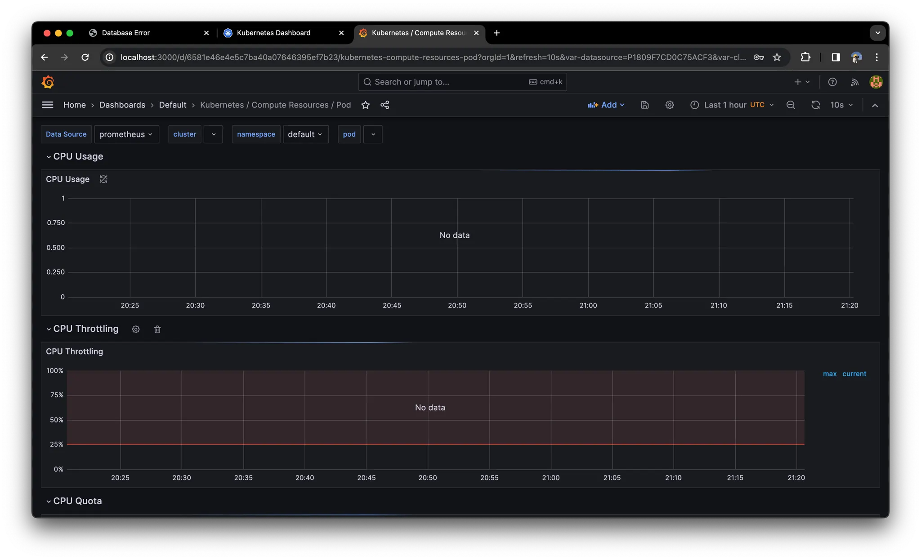The height and width of the screenshot is (560, 921).
Task: Switch to the Kubernetes Dashboard tab
Action: 273,33
